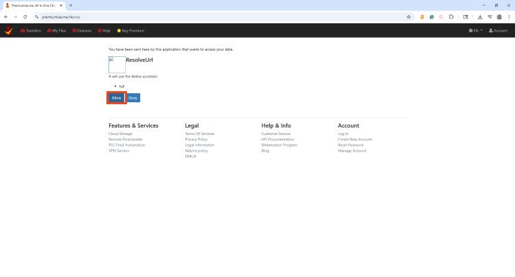Open the Amazon extension icon

[422, 16]
